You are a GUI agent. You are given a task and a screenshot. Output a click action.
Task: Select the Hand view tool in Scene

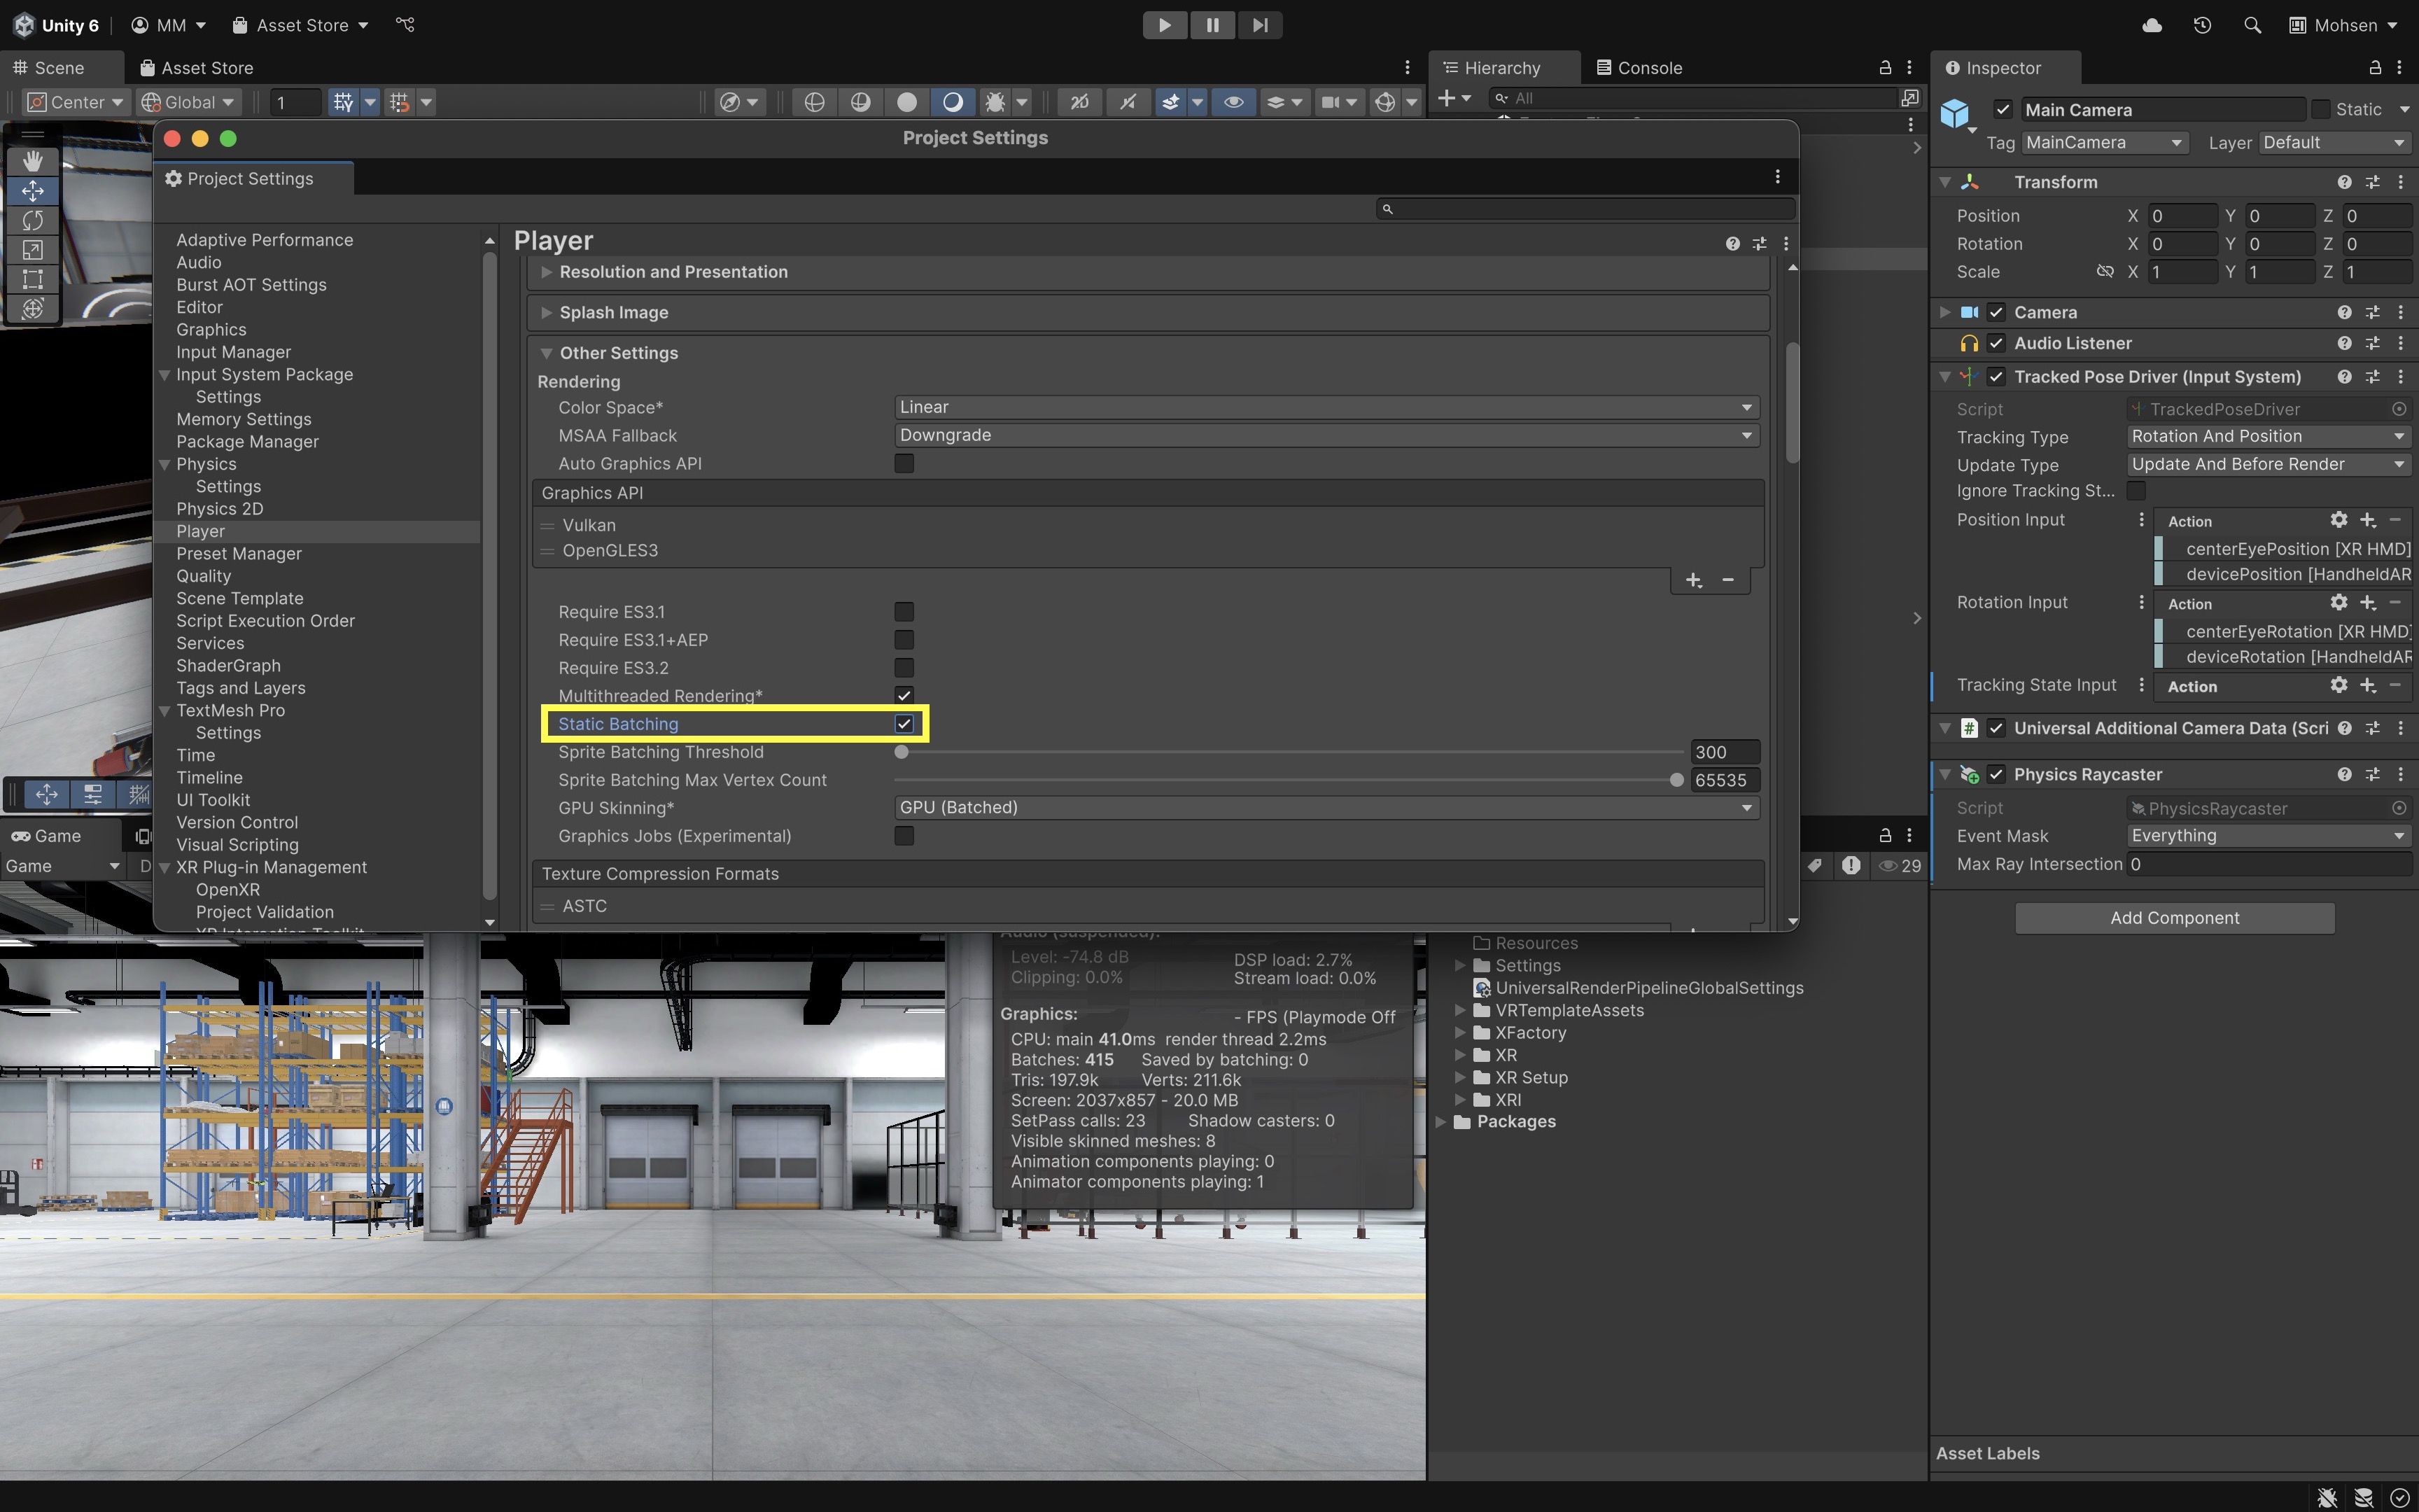[33, 161]
